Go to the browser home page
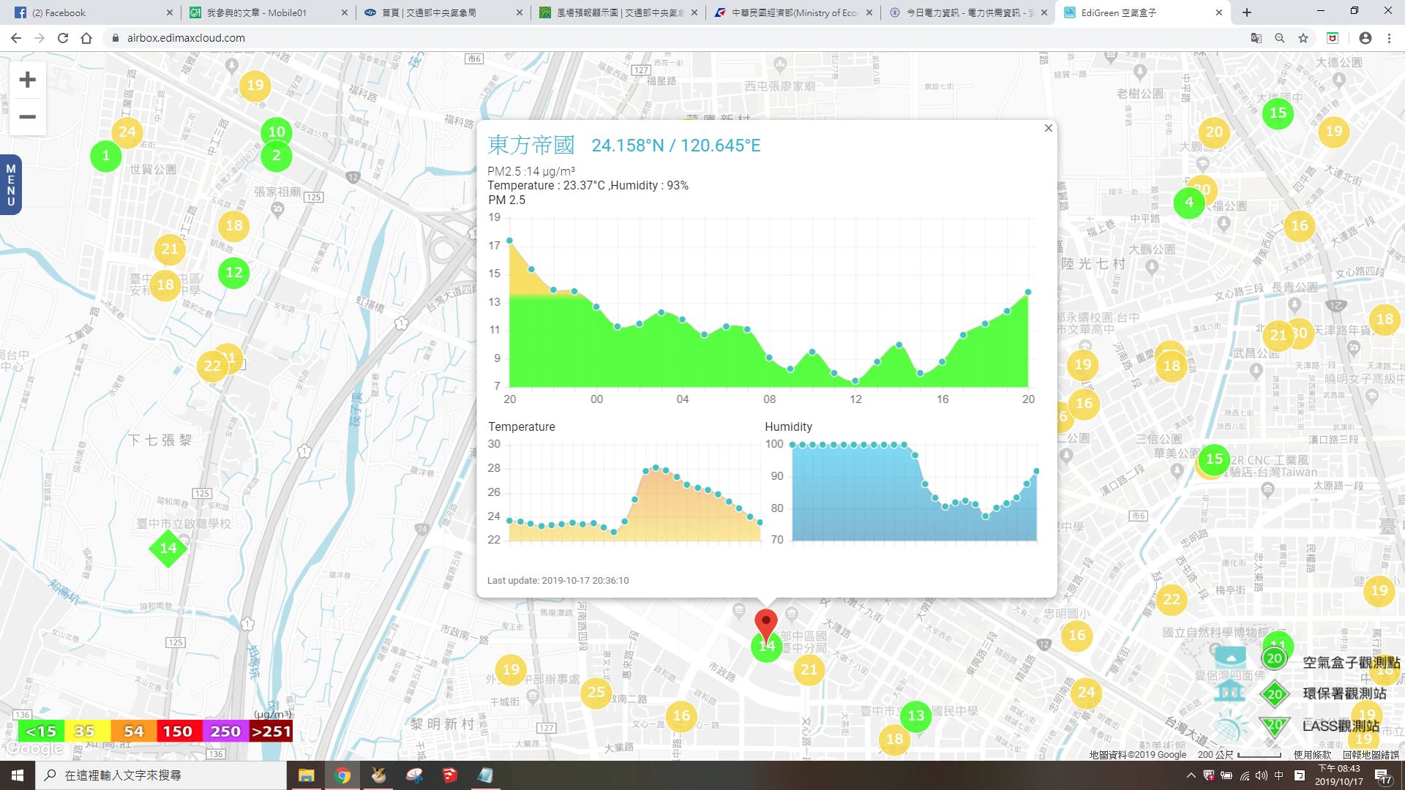1405x790 pixels. coord(86,38)
